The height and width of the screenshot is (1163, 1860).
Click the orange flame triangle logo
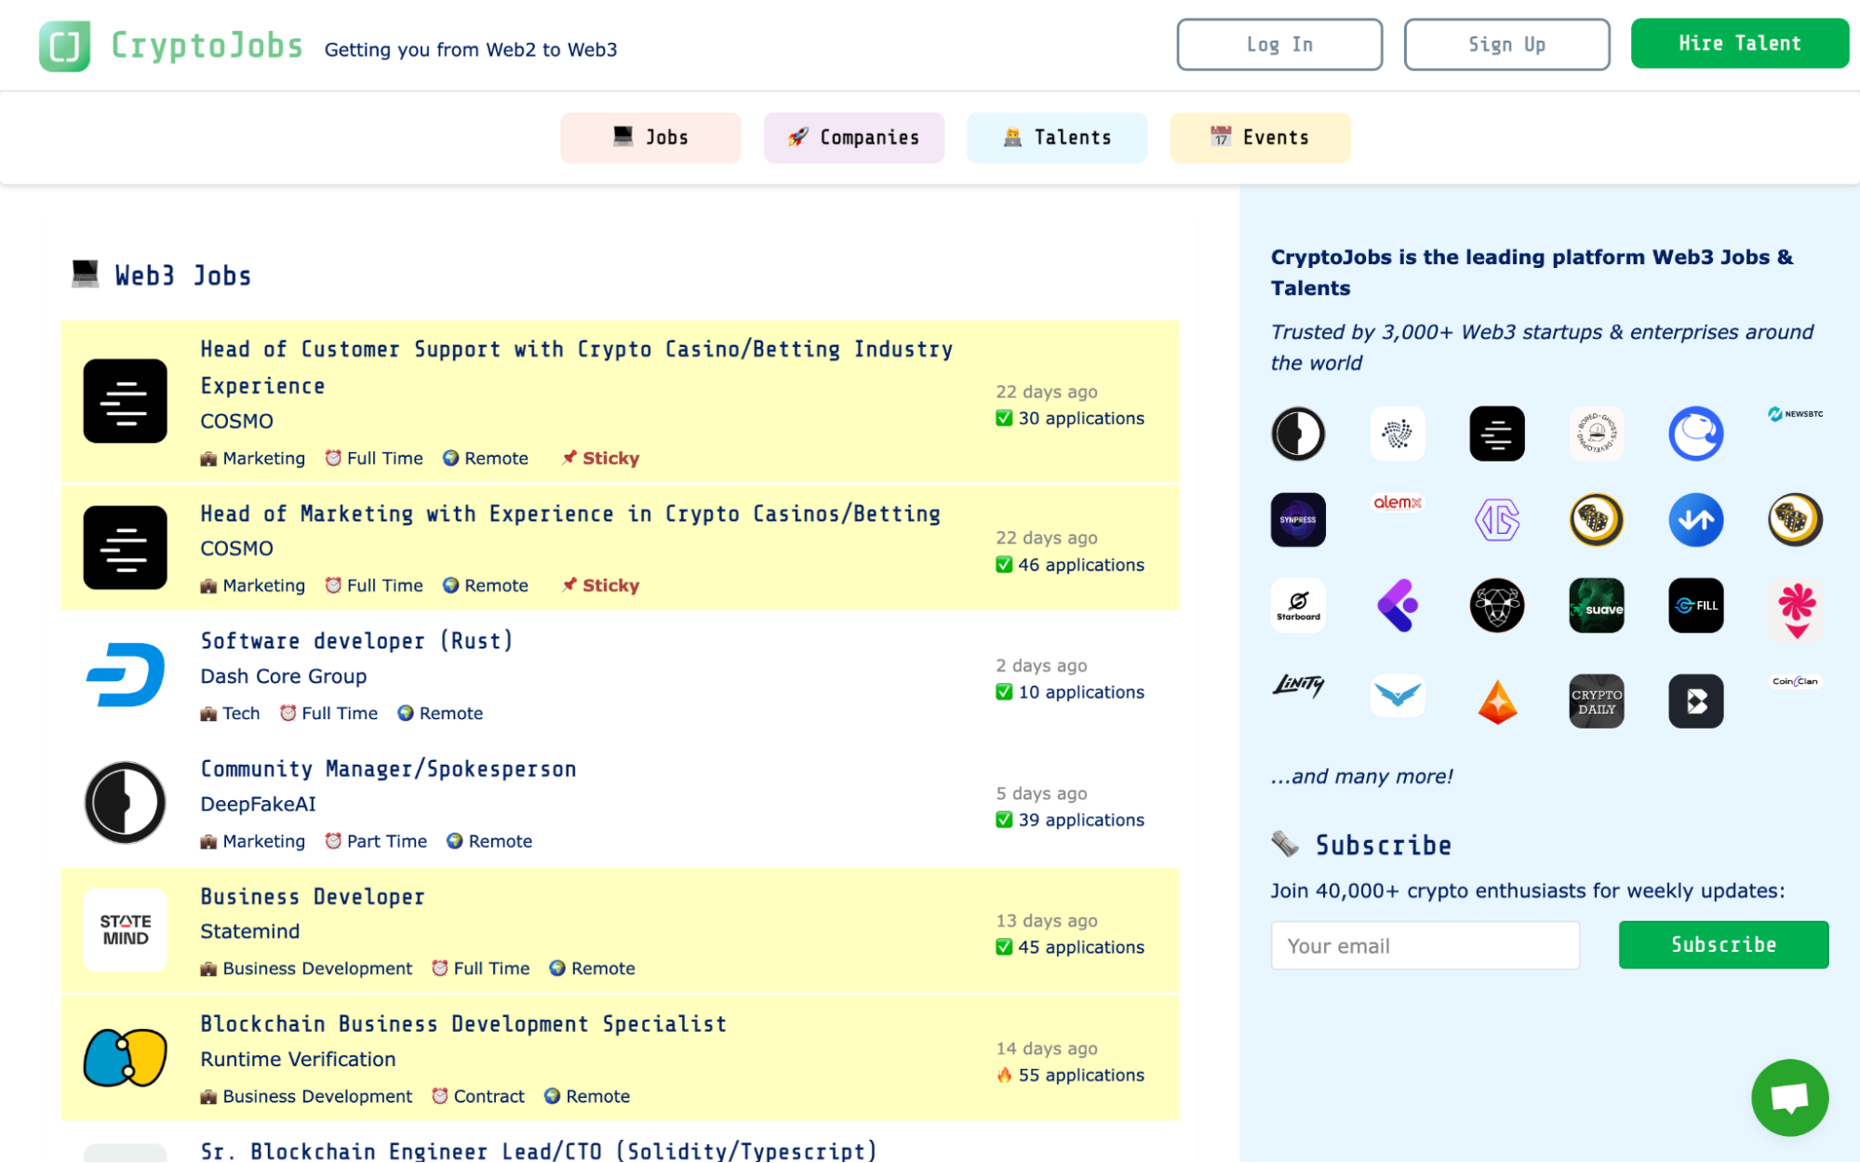(1497, 702)
